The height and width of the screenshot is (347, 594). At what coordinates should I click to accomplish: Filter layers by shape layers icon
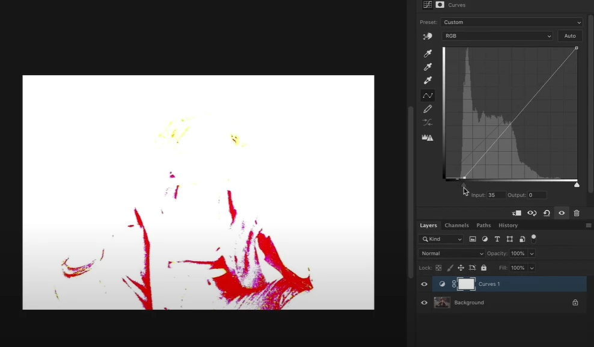pos(509,239)
